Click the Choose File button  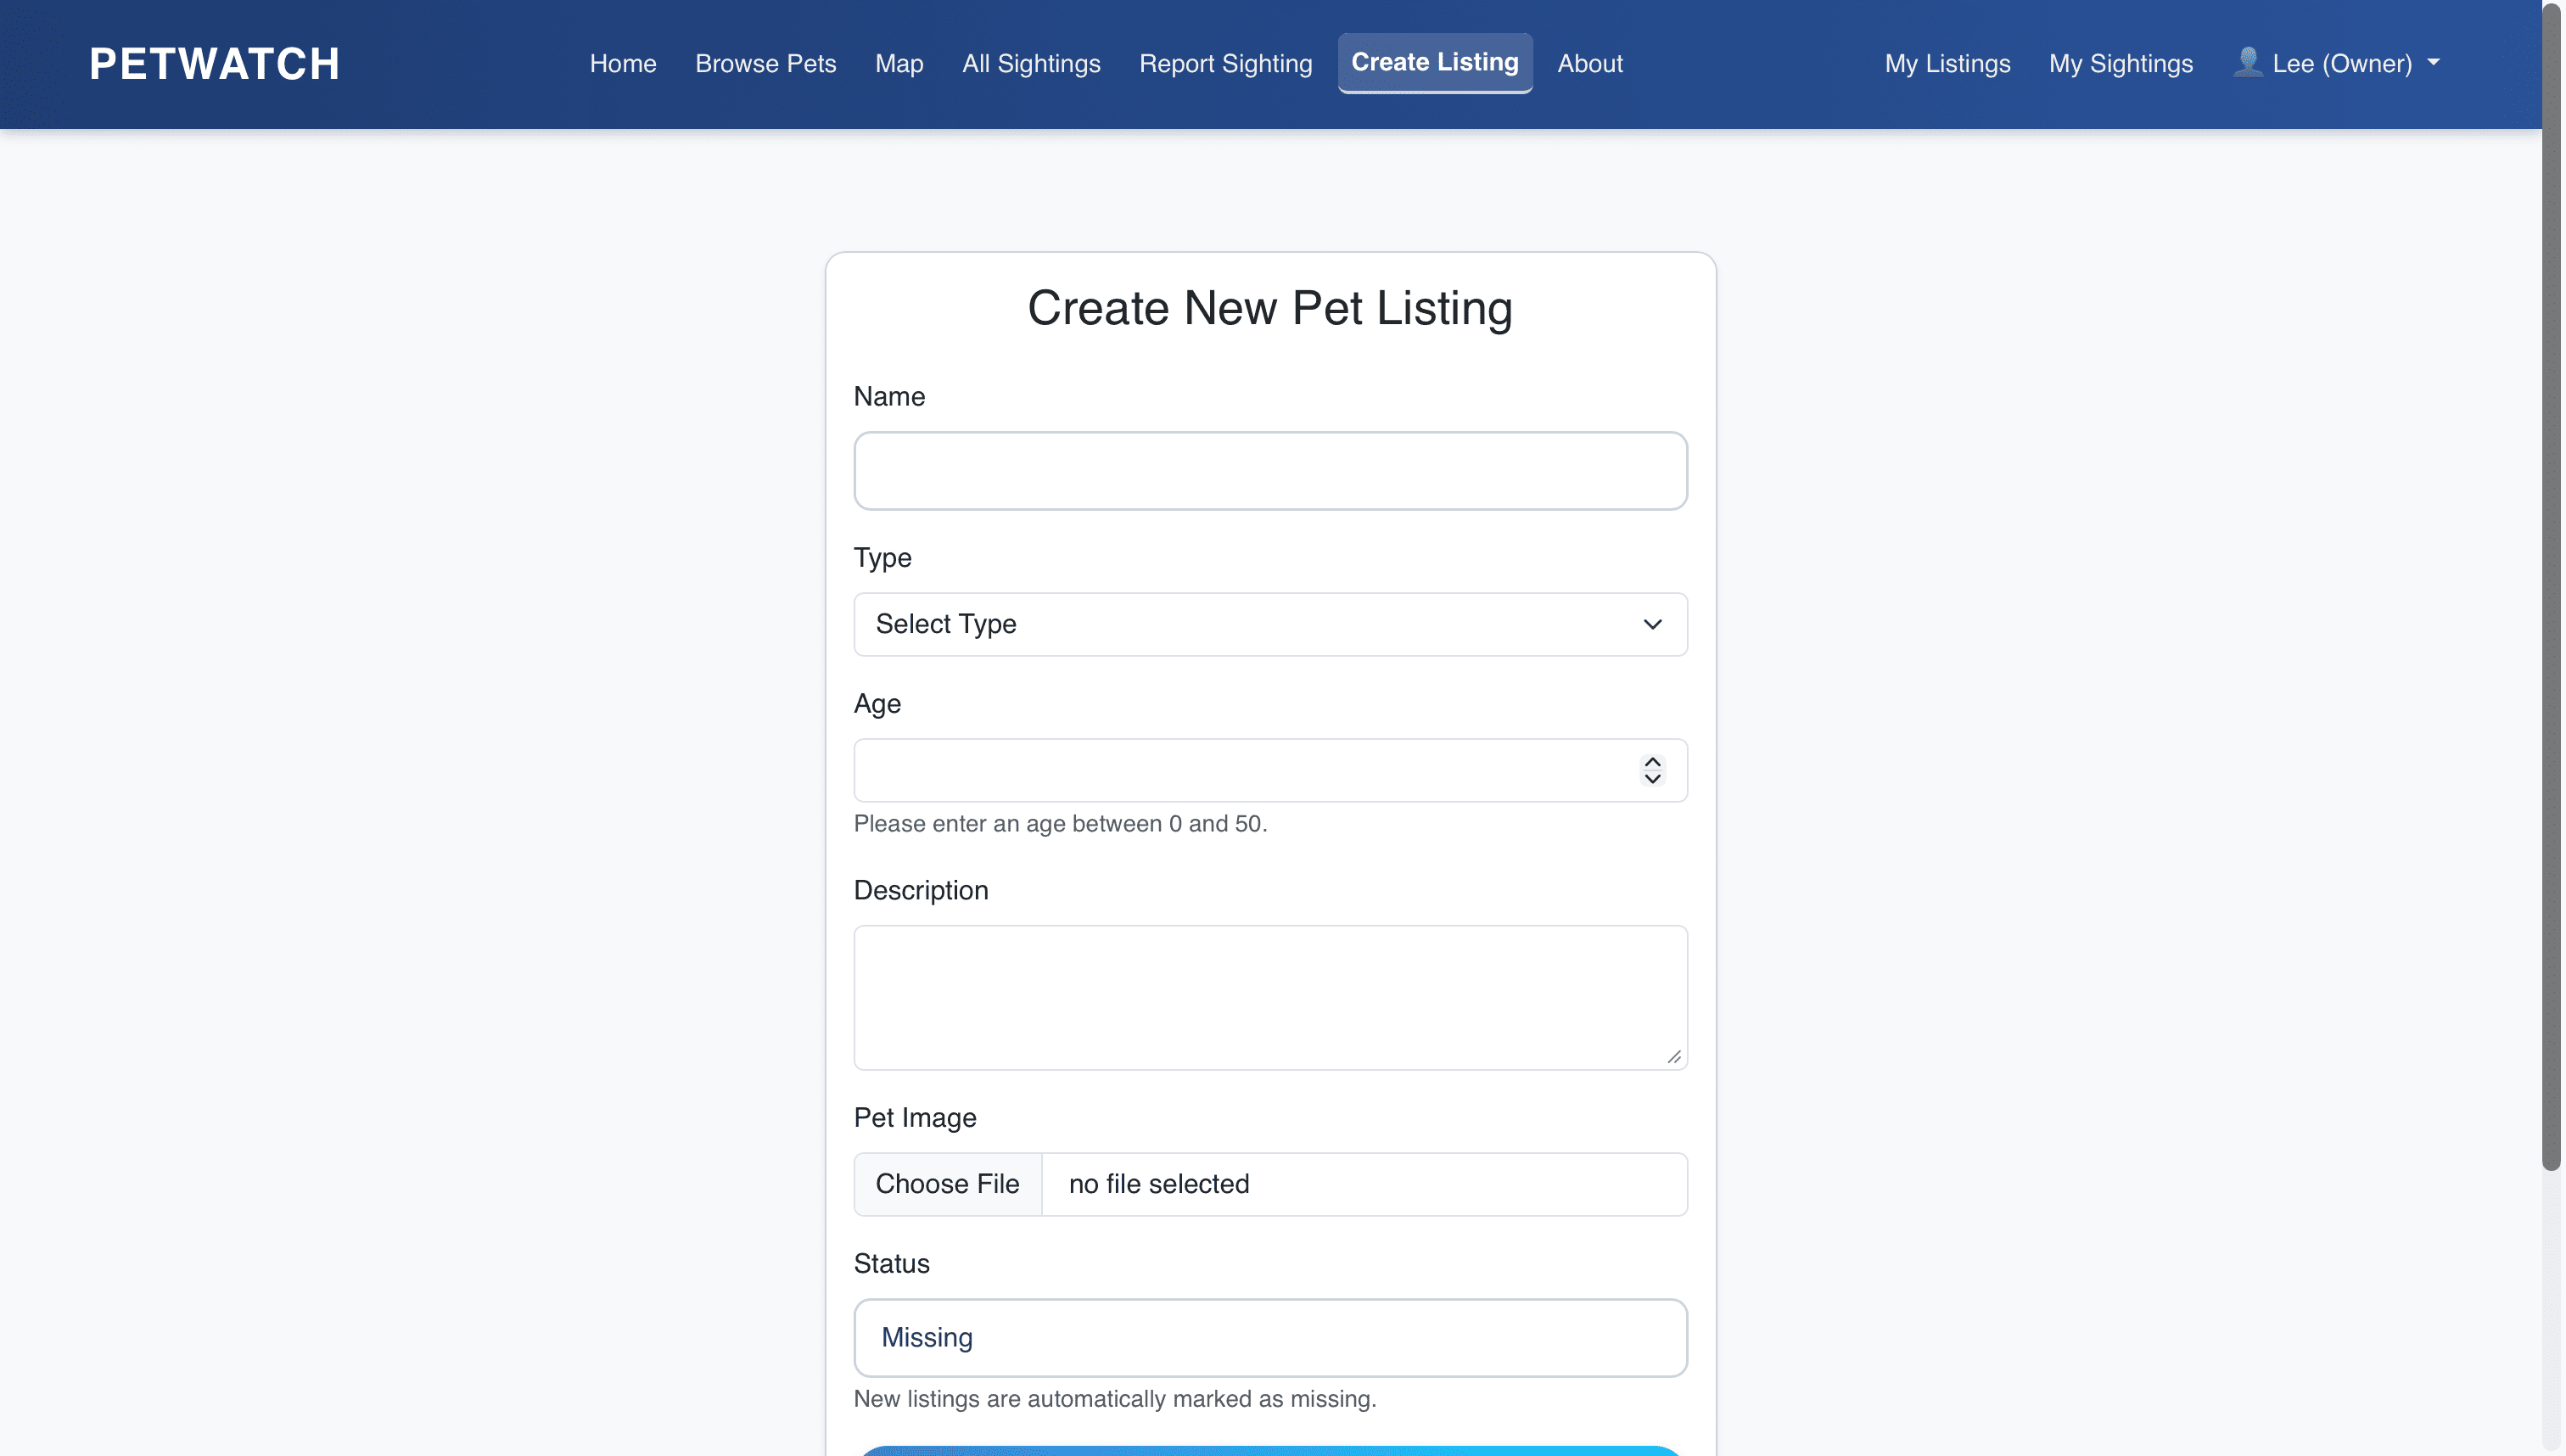tap(947, 1183)
